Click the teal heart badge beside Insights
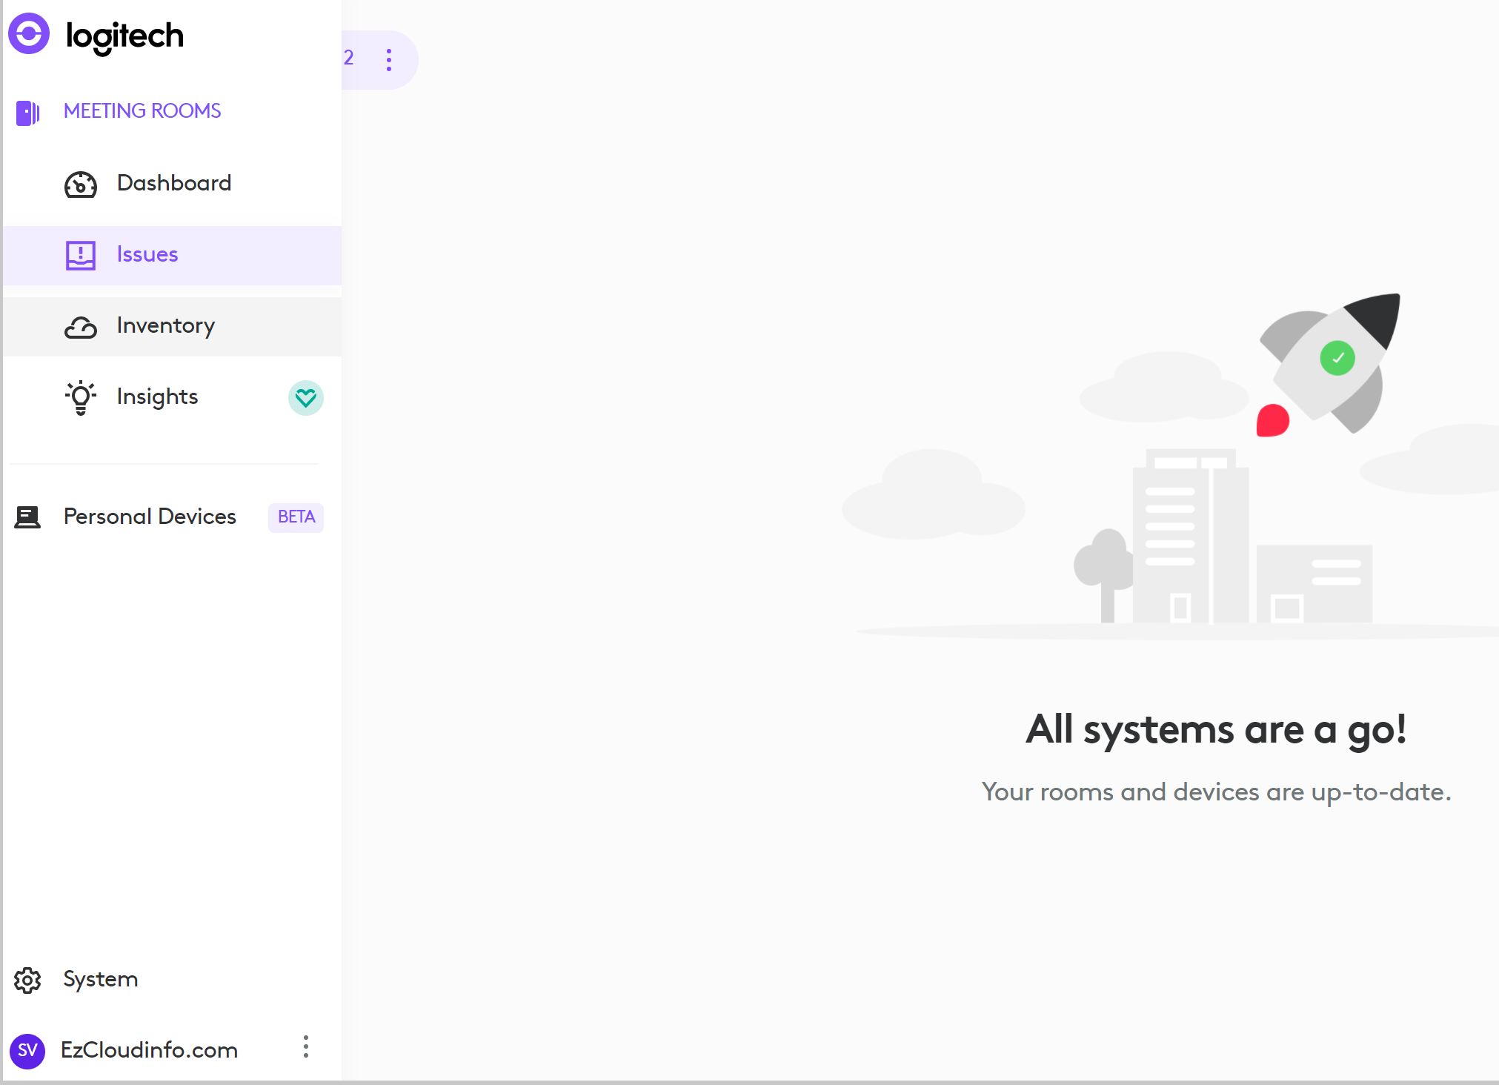1499x1085 pixels. click(x=305, y=398)
